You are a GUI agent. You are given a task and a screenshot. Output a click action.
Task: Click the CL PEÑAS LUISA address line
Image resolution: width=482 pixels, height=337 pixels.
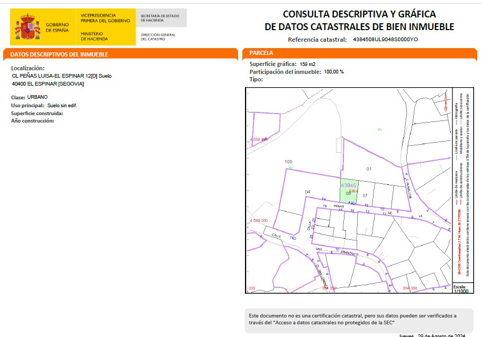tap(62, 76)
